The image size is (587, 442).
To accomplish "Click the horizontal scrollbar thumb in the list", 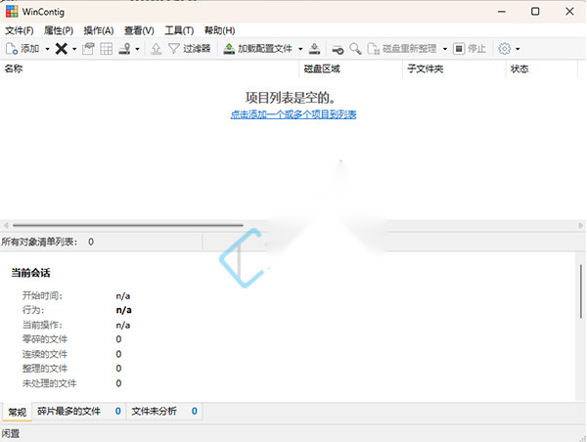I will pyautogui.click(x=128, y=225).
